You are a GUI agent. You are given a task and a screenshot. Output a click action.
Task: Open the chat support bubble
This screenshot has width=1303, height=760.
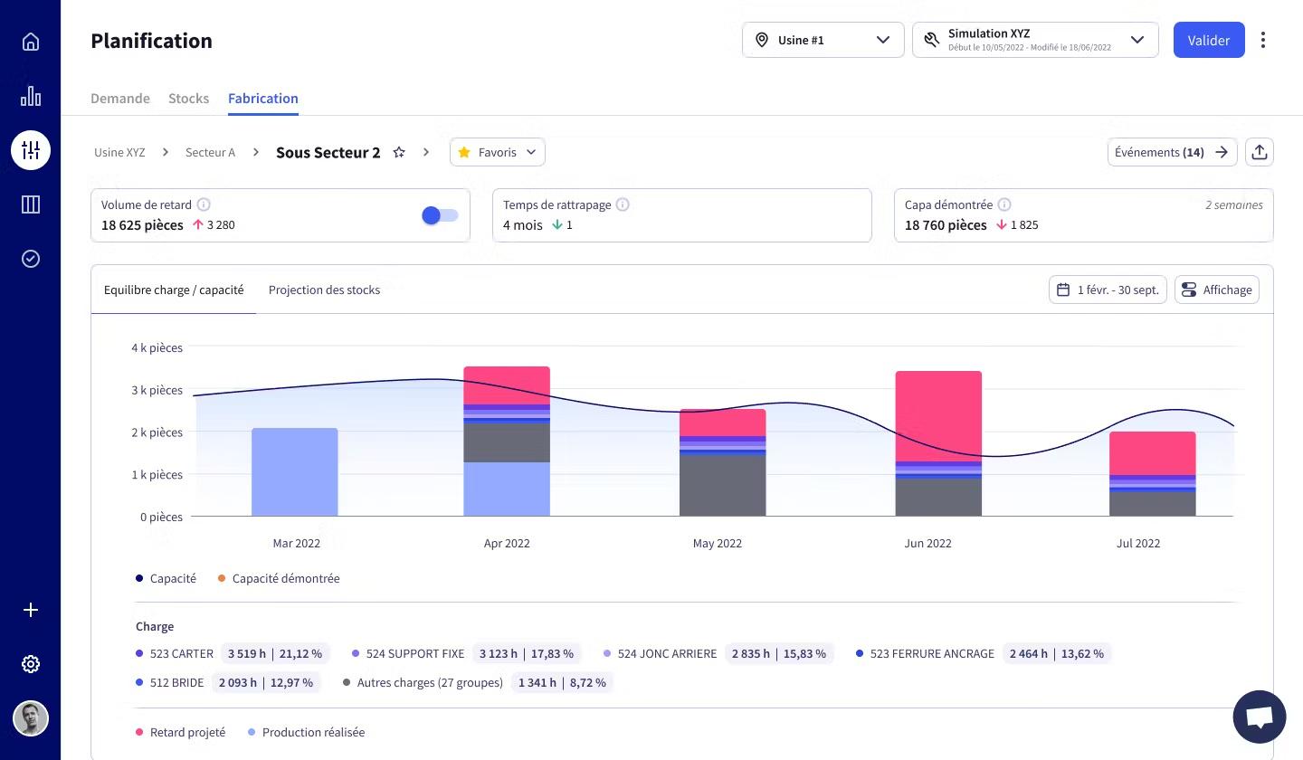coord(1260,717)
